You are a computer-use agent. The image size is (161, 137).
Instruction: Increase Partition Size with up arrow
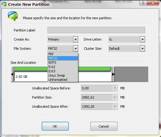(x=115, y=96)
